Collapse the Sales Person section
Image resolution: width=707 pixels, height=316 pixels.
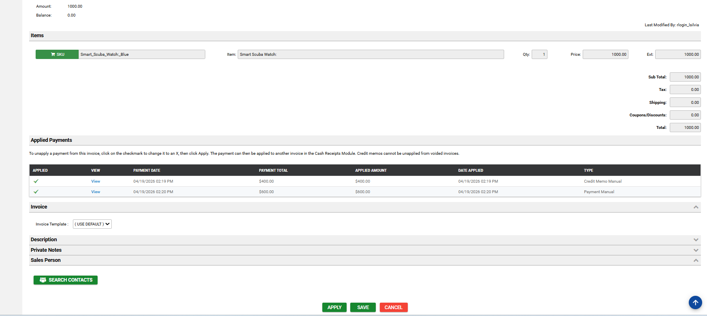(696, 260)
